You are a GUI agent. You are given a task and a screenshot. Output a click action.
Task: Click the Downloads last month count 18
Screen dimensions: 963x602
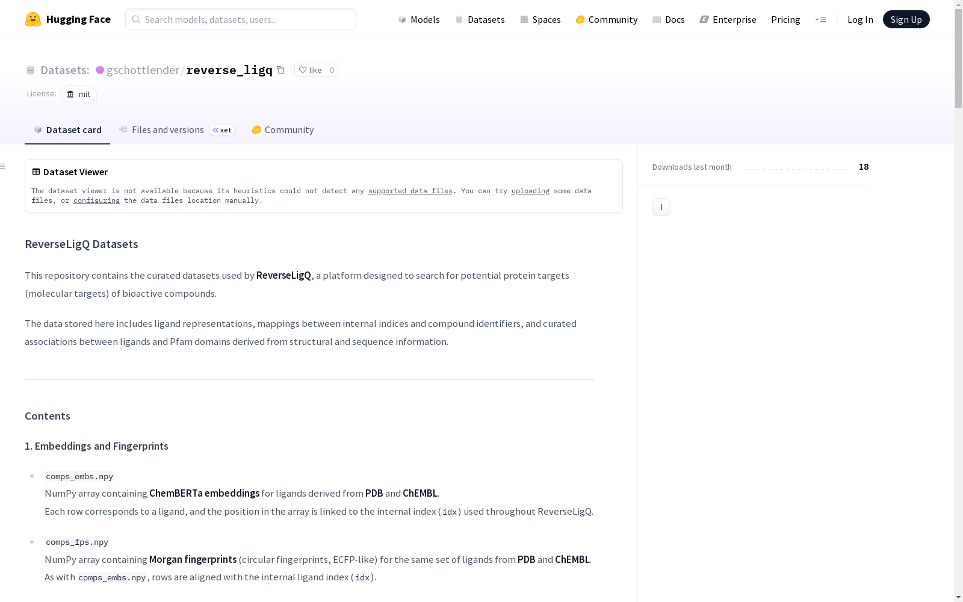tap(864, 167)
